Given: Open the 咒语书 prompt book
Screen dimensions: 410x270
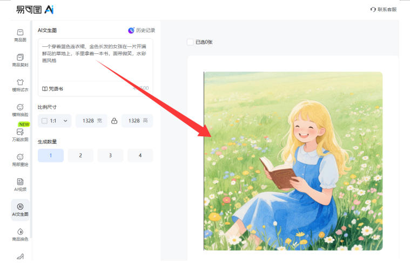Looking at the screenshot, I should [x=52, y=89].
